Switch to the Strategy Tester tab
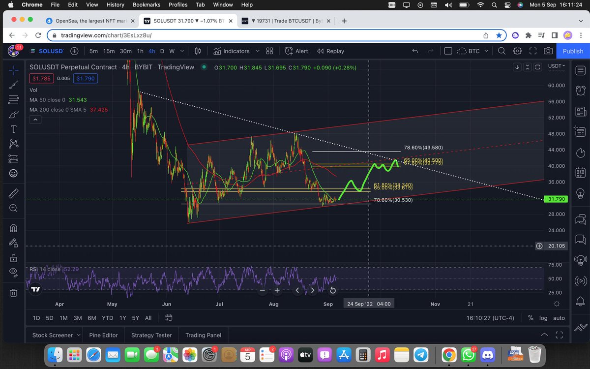Image resolution: width=590 pixels, height=369 pixels. coord(151,335)
